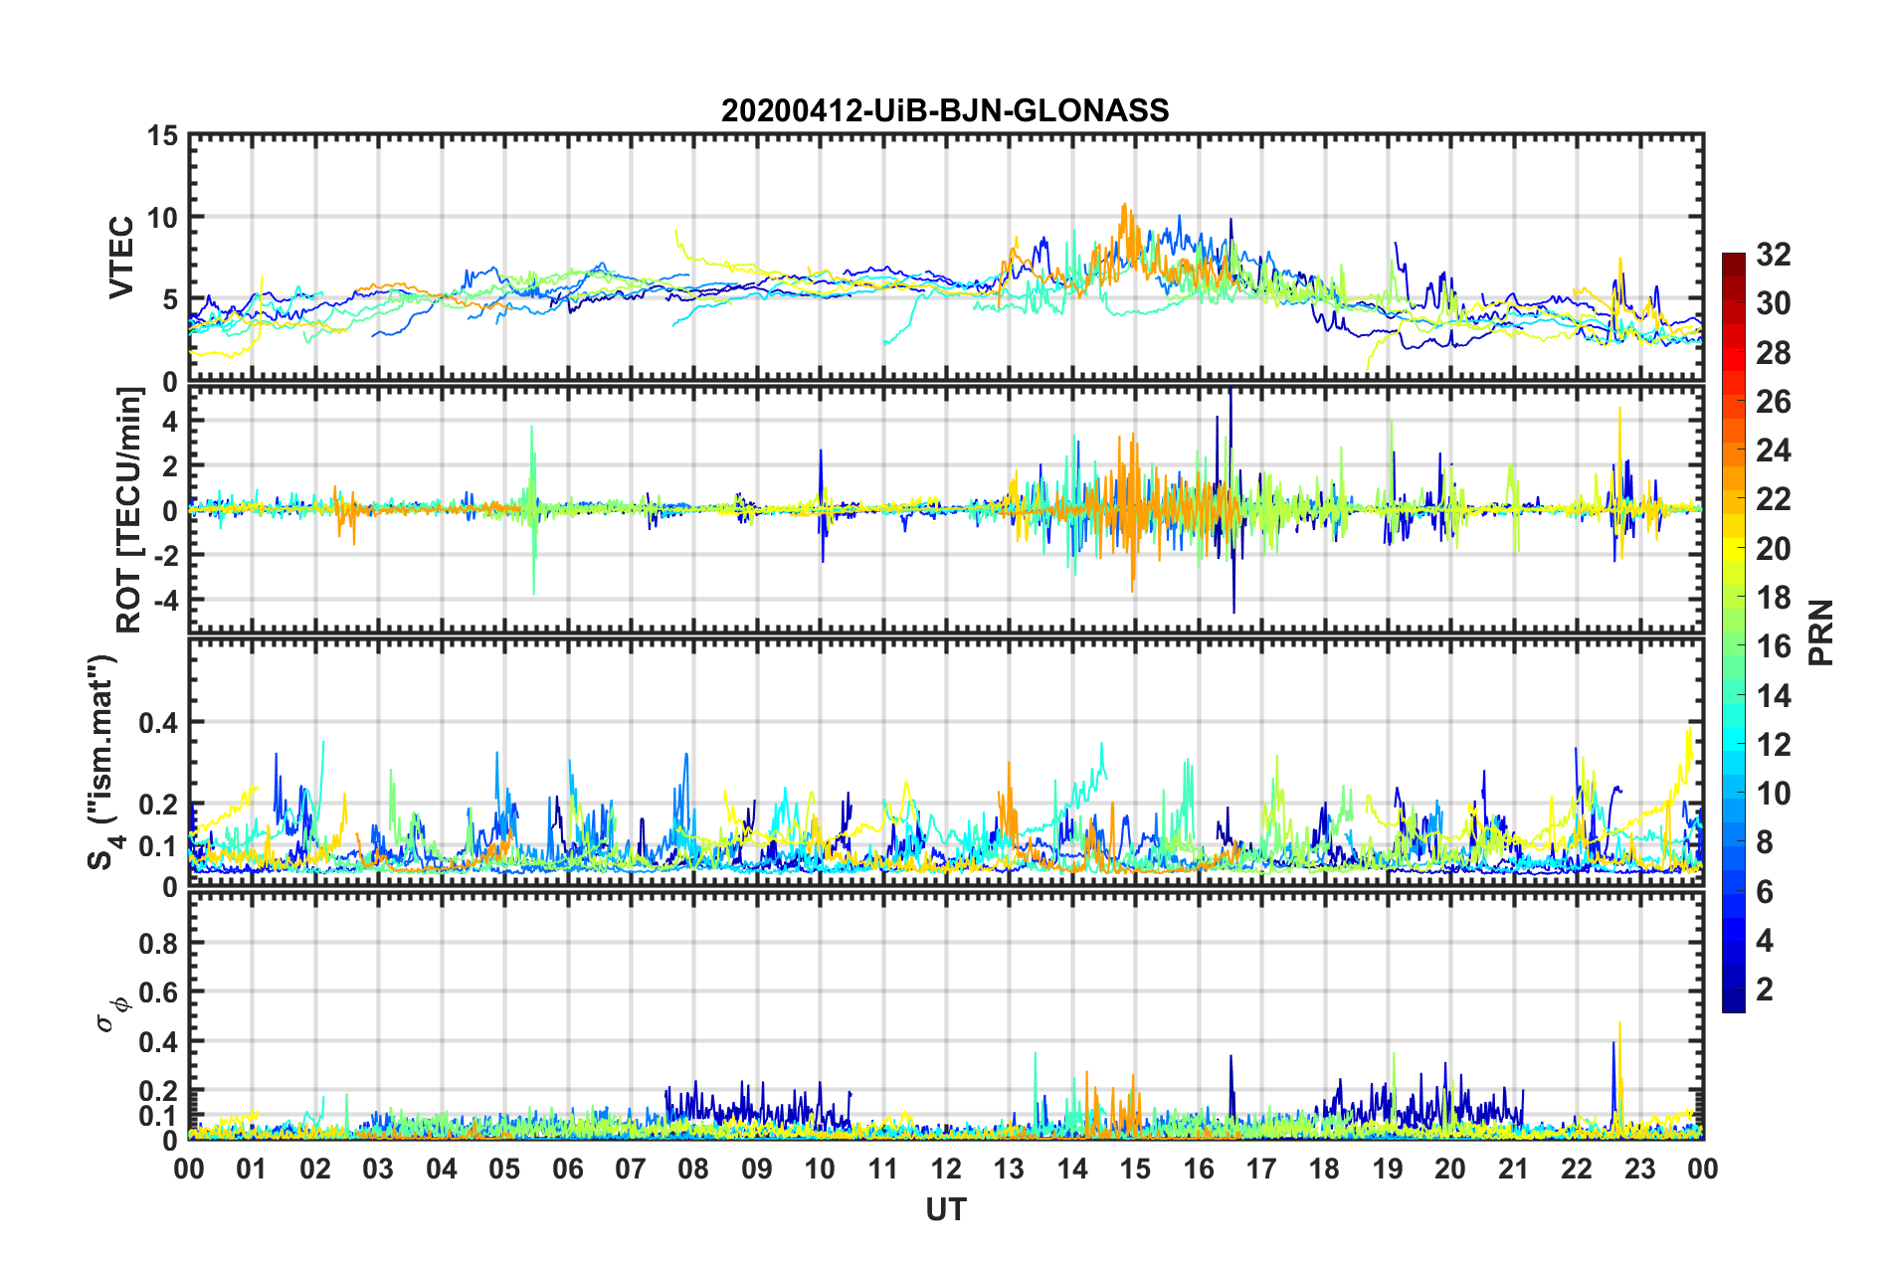Select the UT x-axis label
The image size is (1892, 1265).
[x=946, y=1209]
